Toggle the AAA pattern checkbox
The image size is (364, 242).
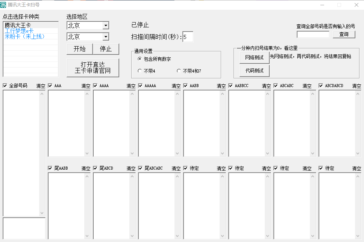(50, 86)
